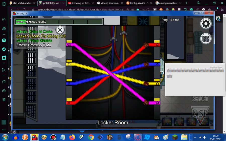This screenshot has width=226, height=141.
Task: Open the Windows Start menu
Action: point(5,137)
